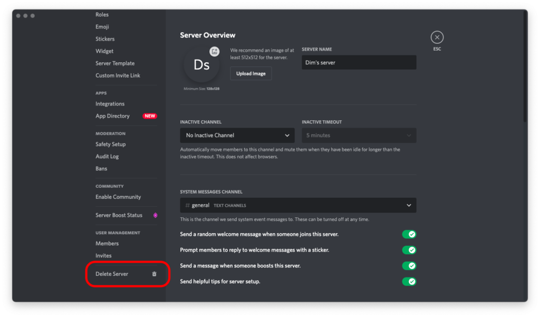This screenshot has height=317, width=540.
Task: Open Server Boost Status
Action: tap(119, 215)
